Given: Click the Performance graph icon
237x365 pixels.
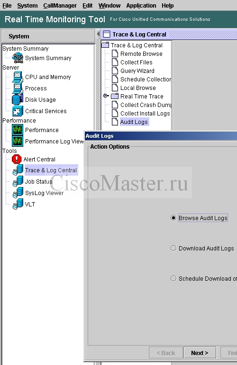Looking at the screenshot, I should click(x=18, y=130).
